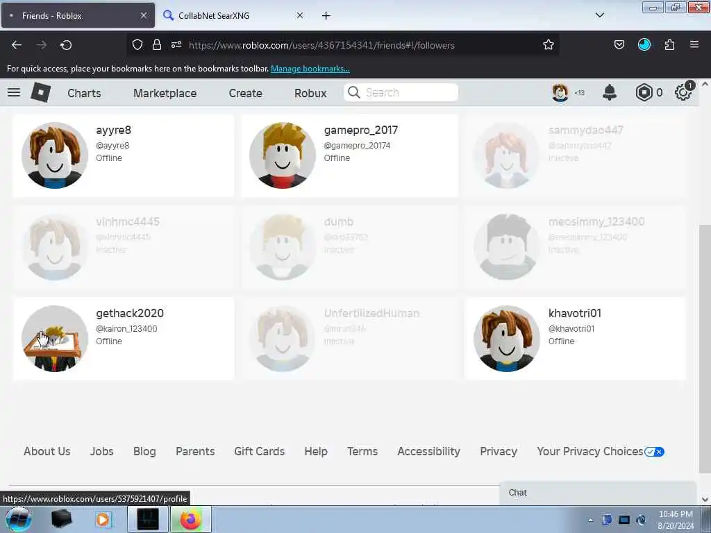Open the Chat panel
The image size is (711, 533).
pyautogui.click(x=598, y=493)
